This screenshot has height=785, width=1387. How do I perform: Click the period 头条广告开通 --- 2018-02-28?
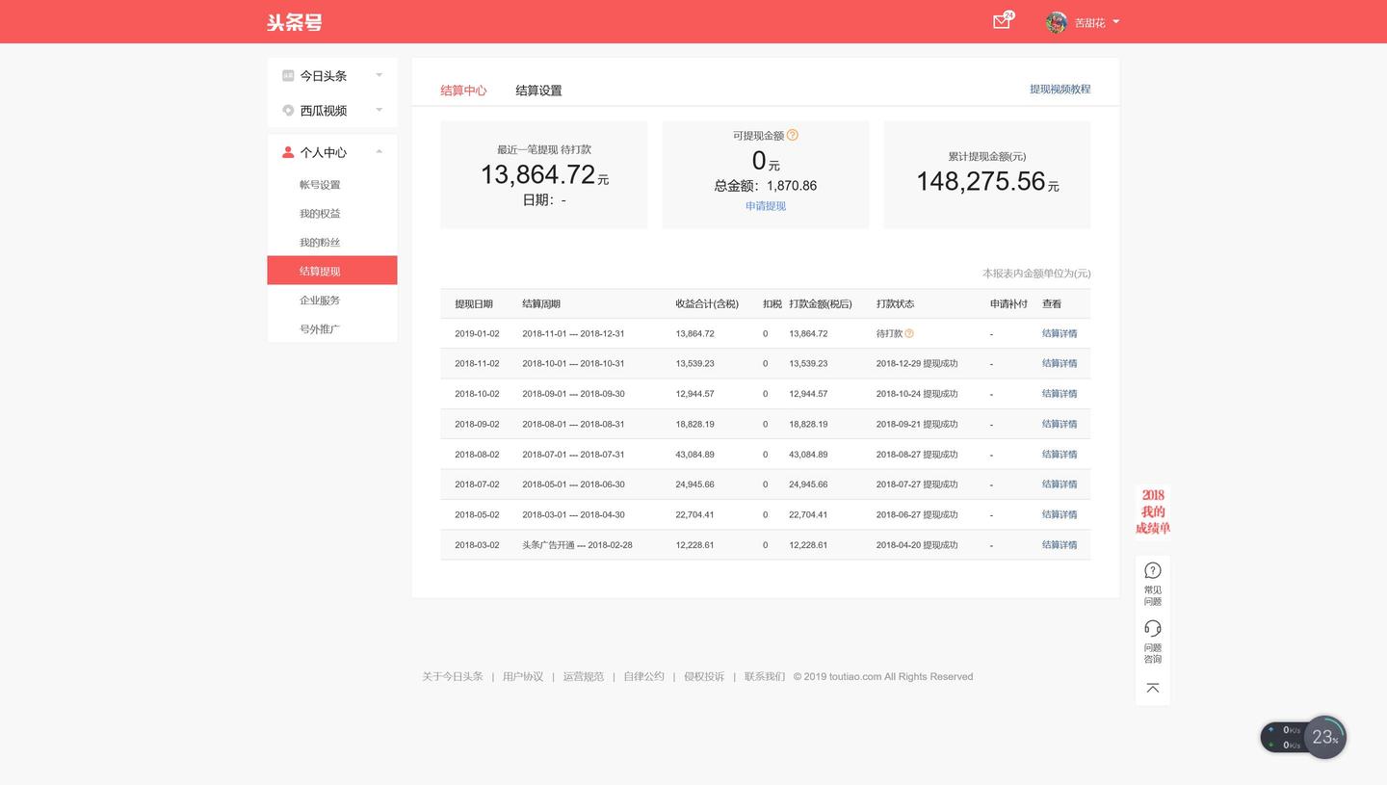[x=577, y=545]
